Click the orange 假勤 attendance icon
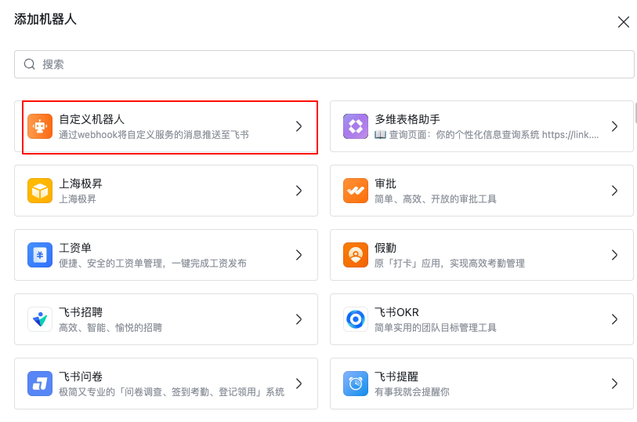Viewport: 637px width, 422px height. pyautogui.click(x=356, y=255)
